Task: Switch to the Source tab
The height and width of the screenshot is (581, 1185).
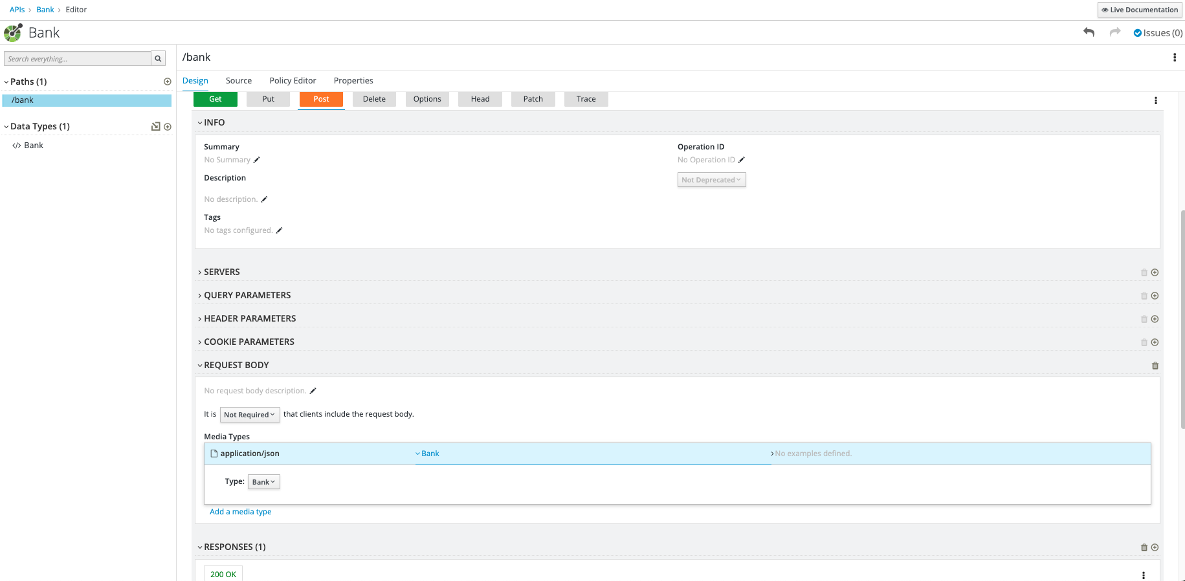Action: coord(239,81)
